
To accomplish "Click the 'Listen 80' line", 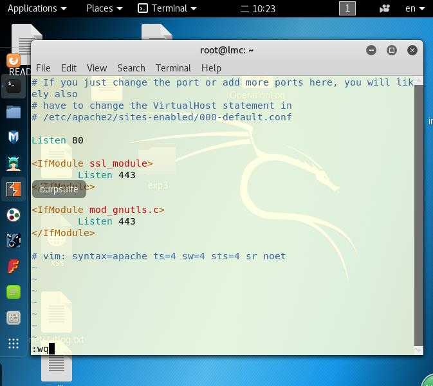I will pos(57,140).
